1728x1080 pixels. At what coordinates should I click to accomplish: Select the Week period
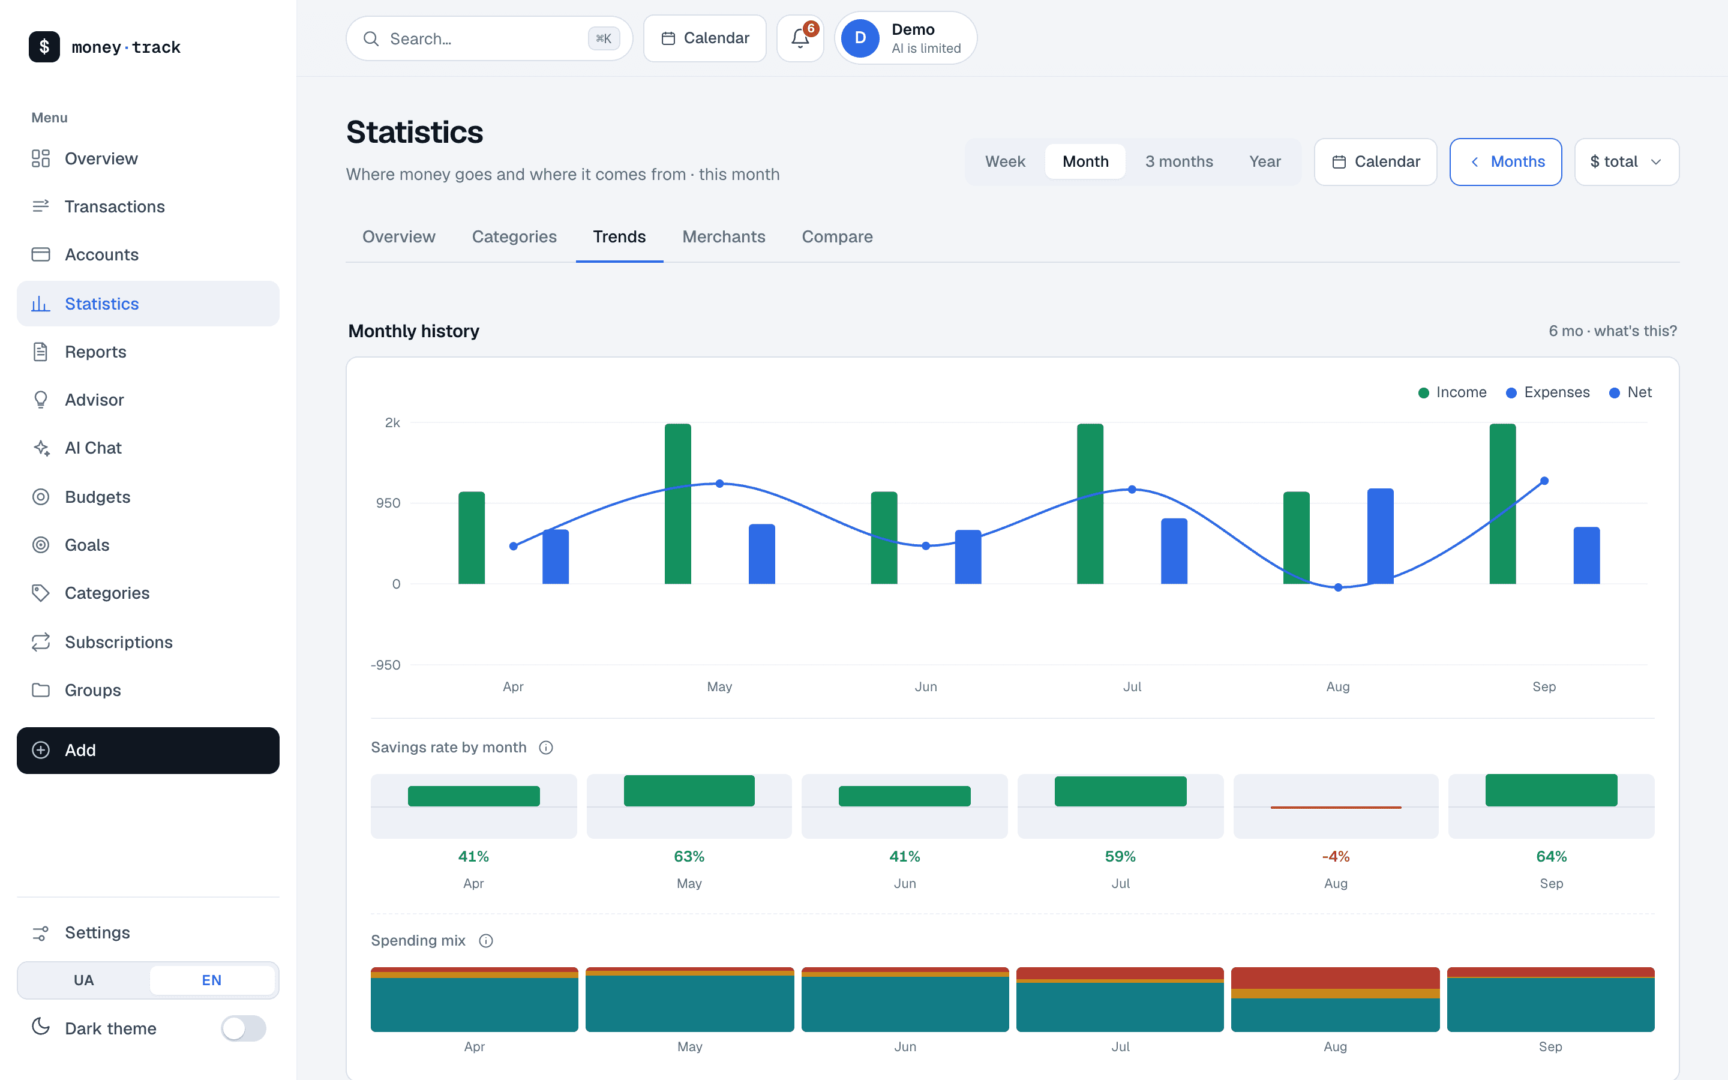point(1006,161)
